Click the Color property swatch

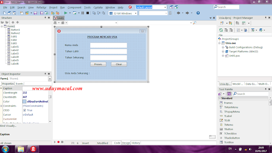(x=25, y=102)
